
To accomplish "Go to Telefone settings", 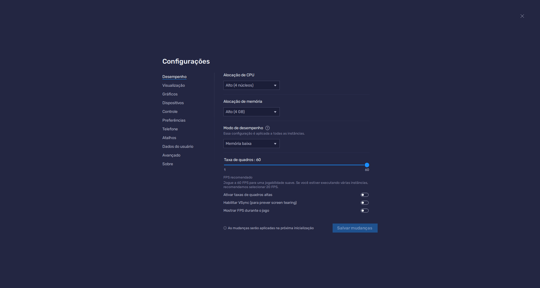I will 170,129.
